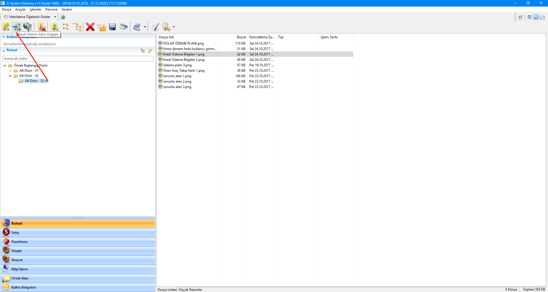Open the Kalite Belgeleri module
Screen dimensions: 548x292
click(23, 287)
